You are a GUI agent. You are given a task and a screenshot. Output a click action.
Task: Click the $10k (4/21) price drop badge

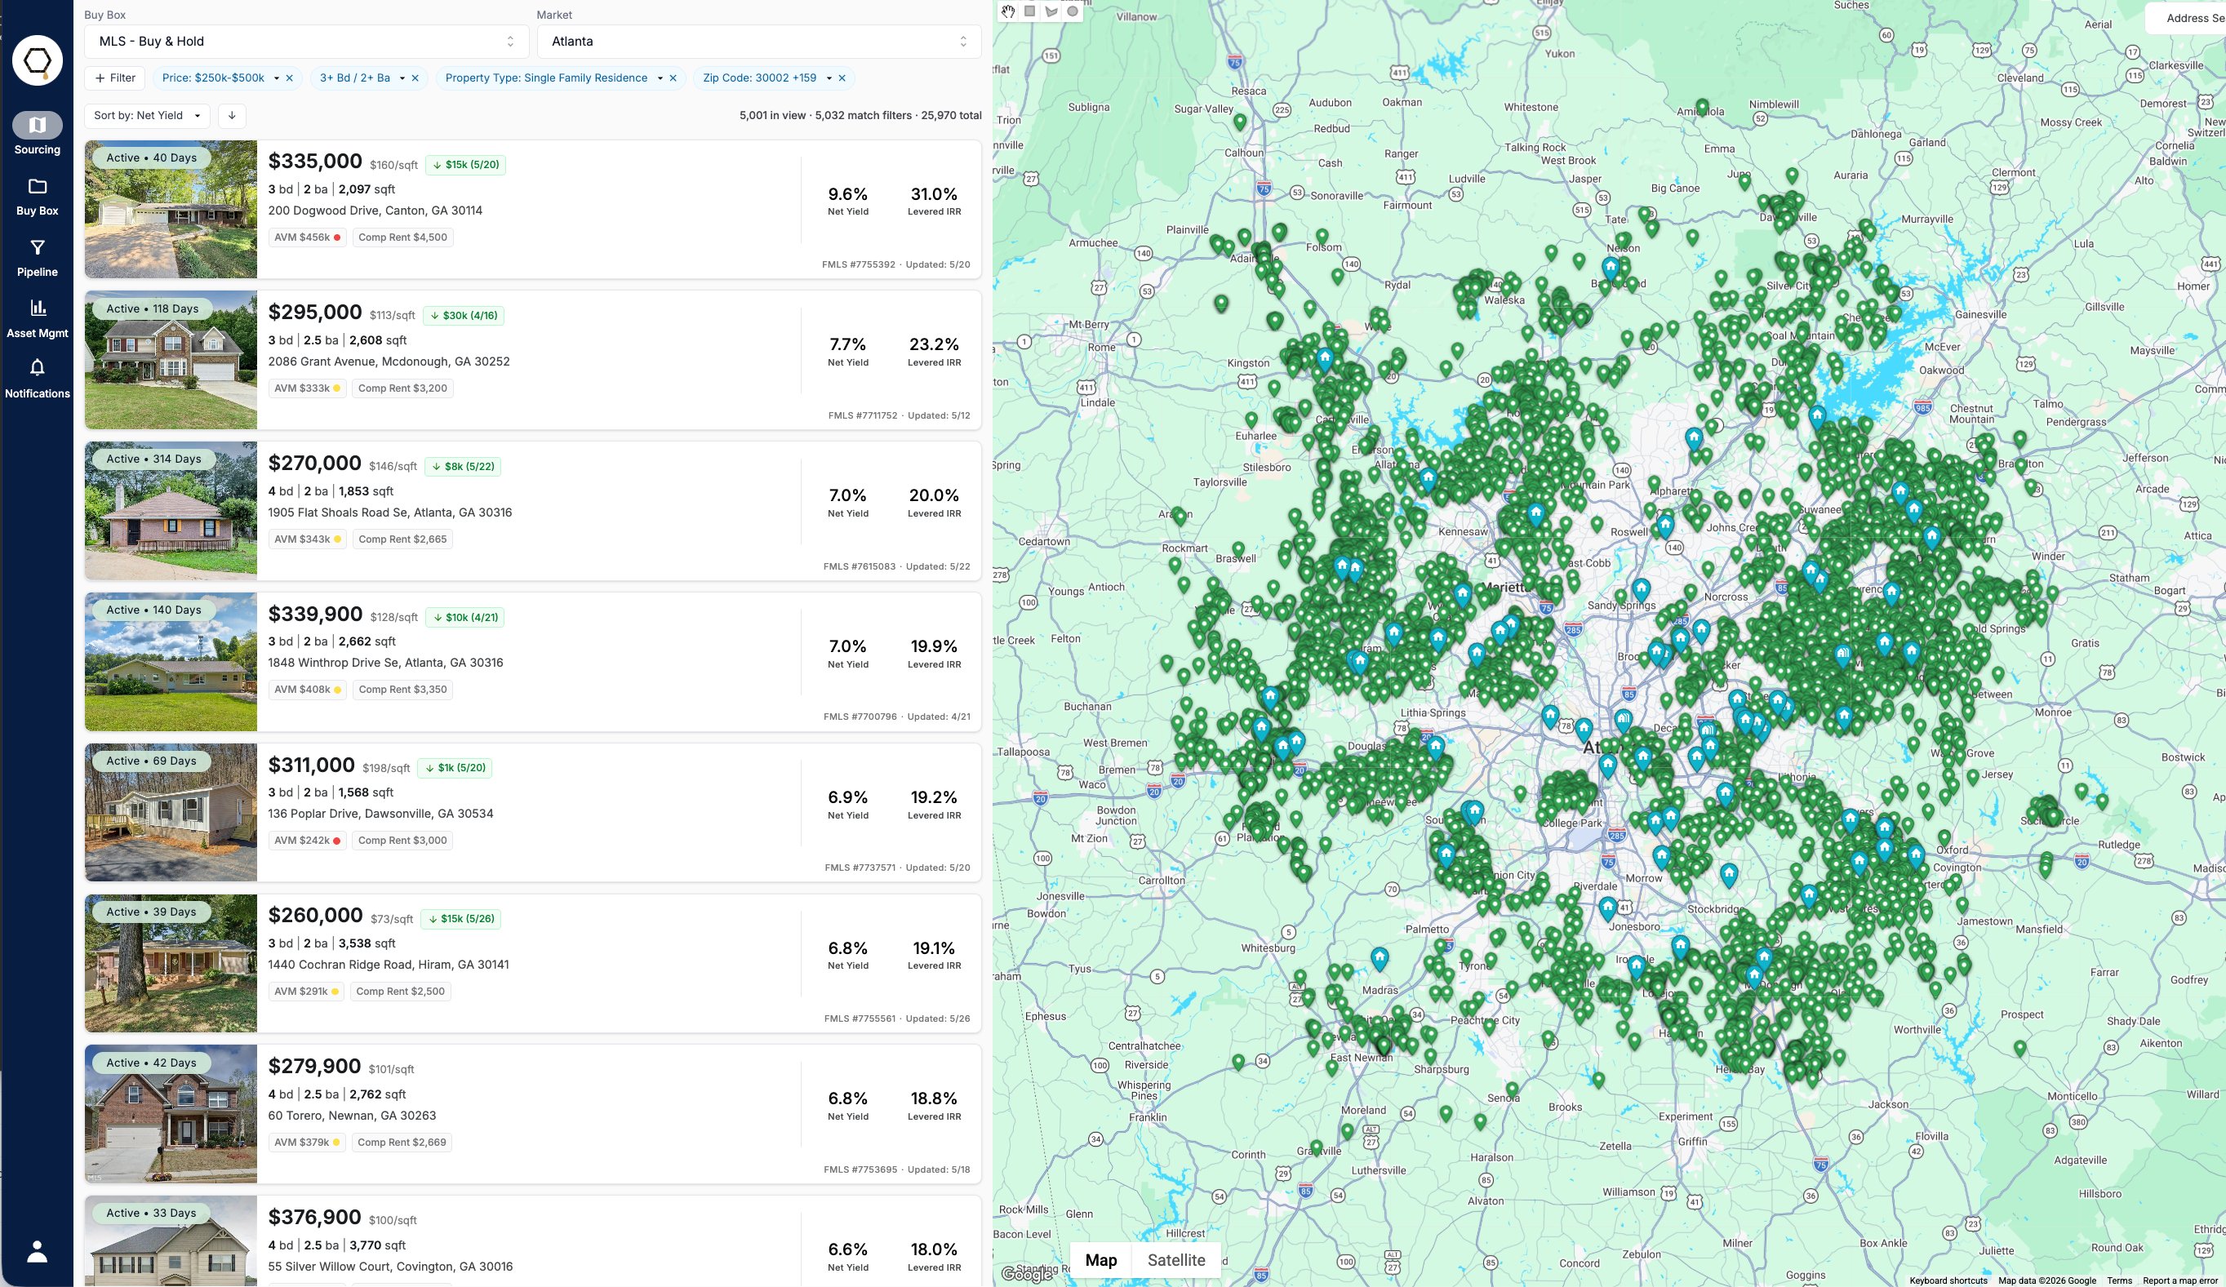click(x=464, y=618)
